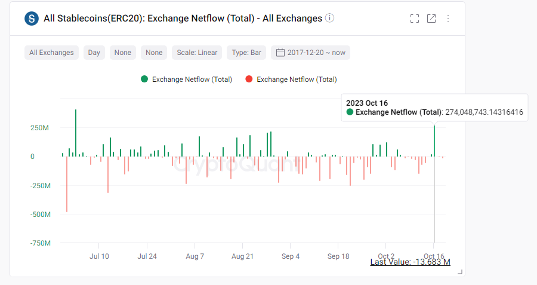Click the Sep 18 x-axis label

coord(338,256)
